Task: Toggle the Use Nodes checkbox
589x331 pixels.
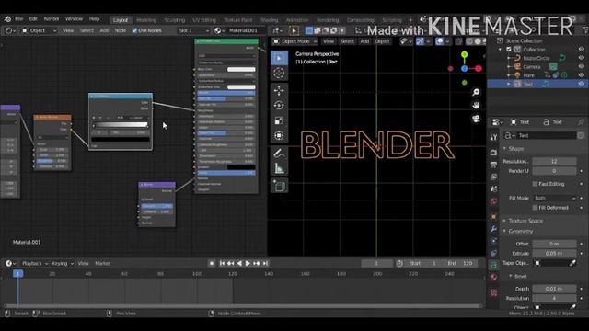Action: (134, 30)
